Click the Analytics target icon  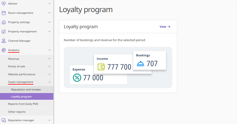[x=4, y=50]
